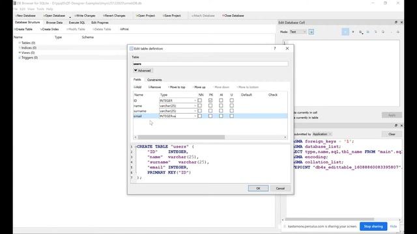Toggle Primary Key for the surname field
The image size is (417, 234).
point(210,110)
